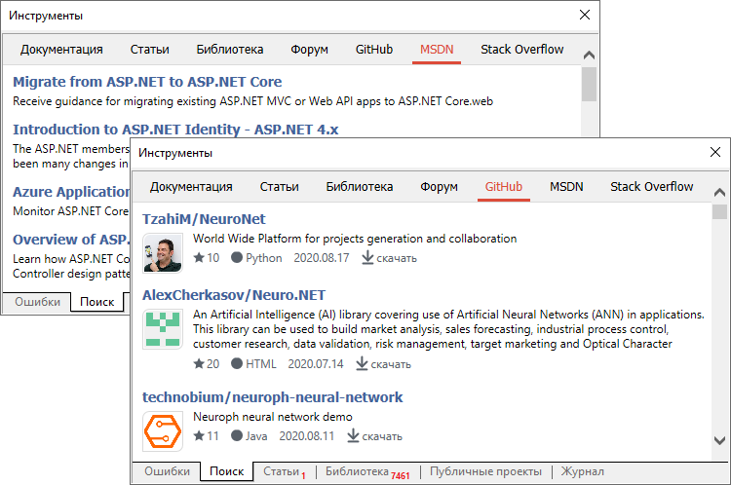Click the Python language dot icon
Image resolution: width=731 pixels, height=485 pixels.
(237, 257)
